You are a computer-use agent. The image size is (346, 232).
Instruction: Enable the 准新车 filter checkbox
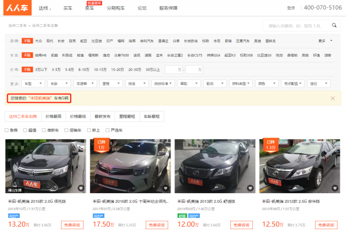(x=43, y=130)
